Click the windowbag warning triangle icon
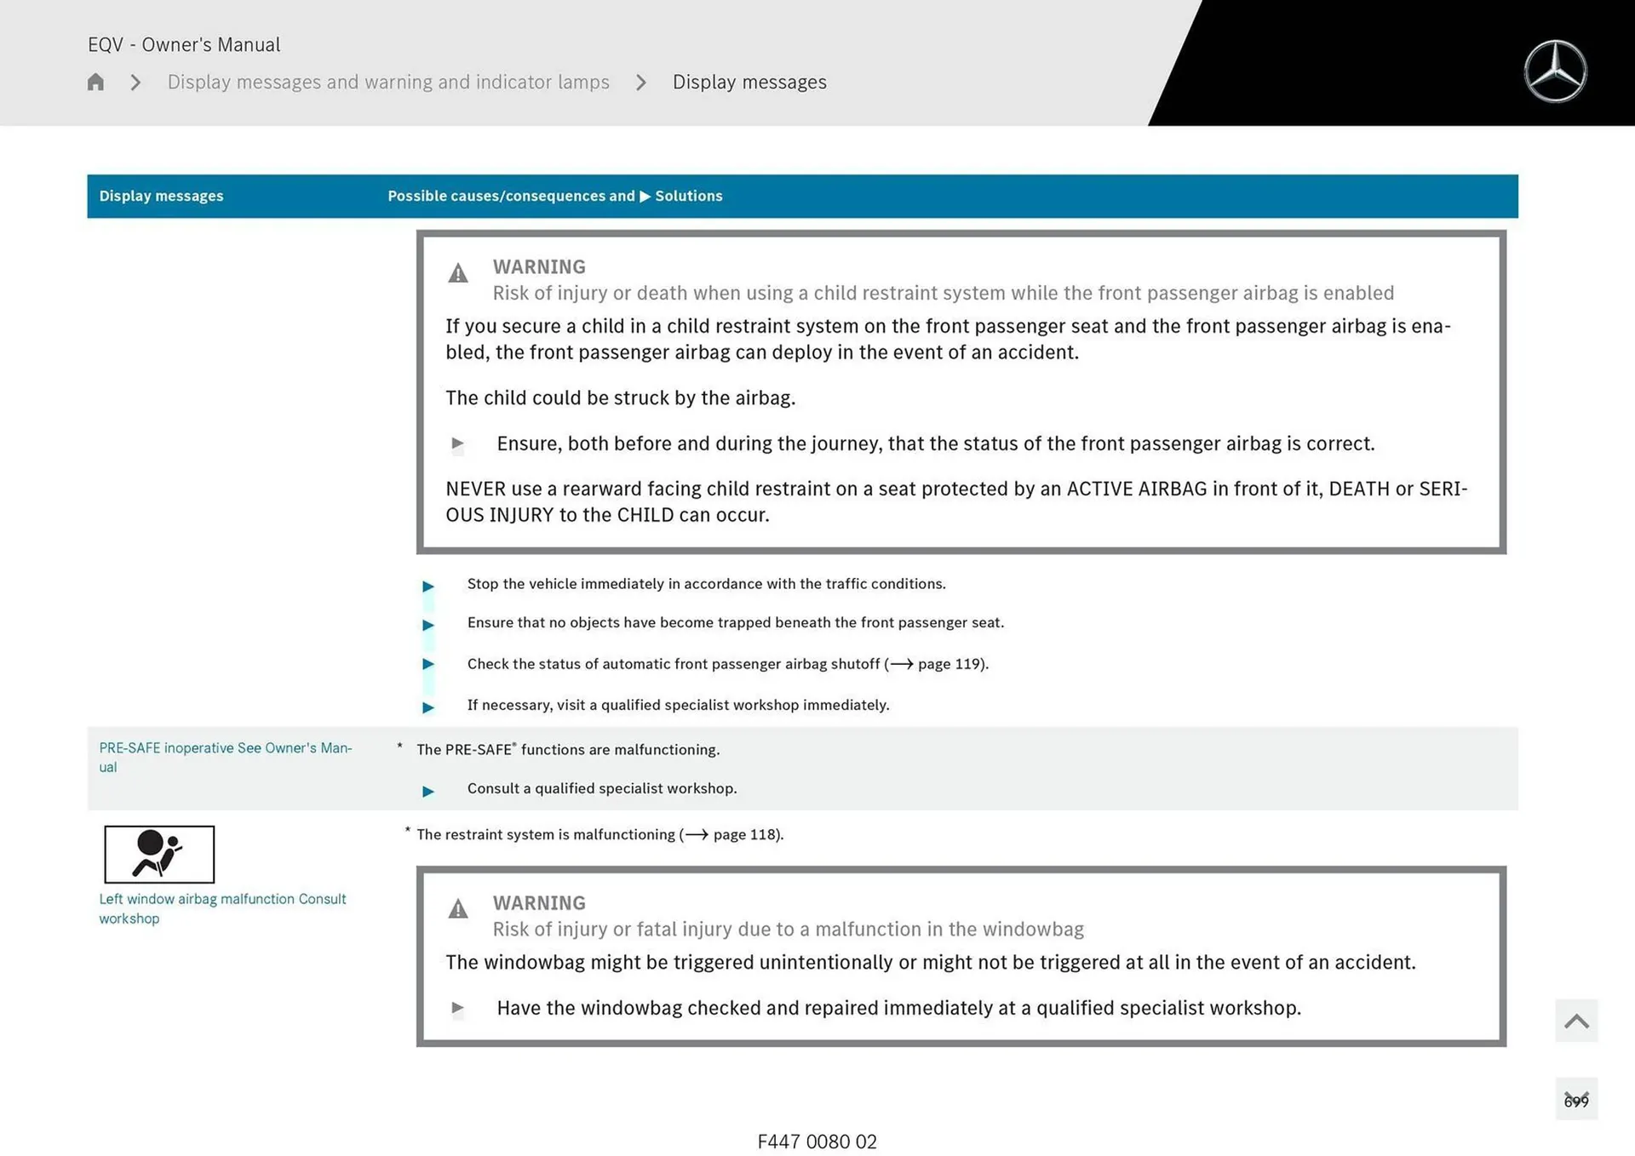 (x=458, y=909)
